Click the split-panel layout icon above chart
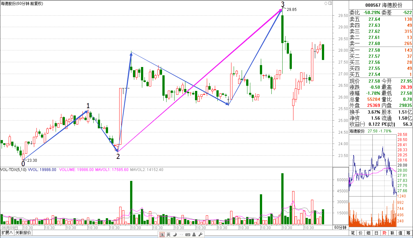413x238 pixels. (330, 3)
